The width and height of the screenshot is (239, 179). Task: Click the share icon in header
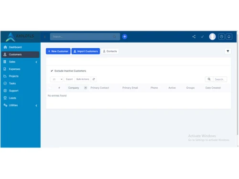click(x=194, y=37)
